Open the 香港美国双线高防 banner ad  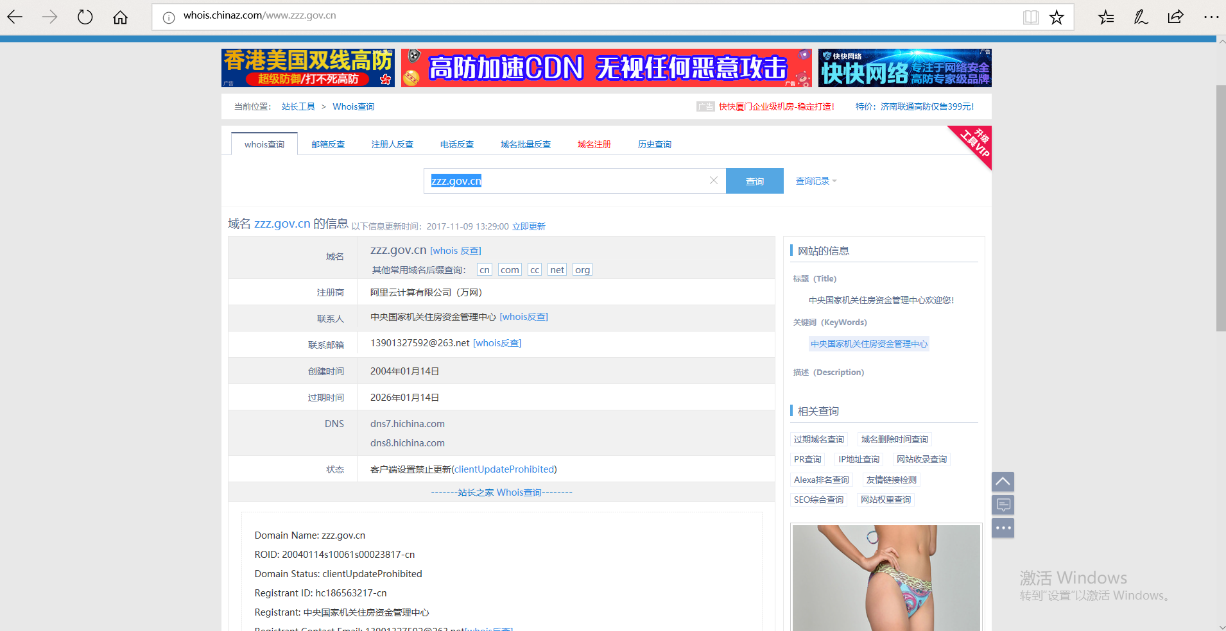click(x=308, y=68)
